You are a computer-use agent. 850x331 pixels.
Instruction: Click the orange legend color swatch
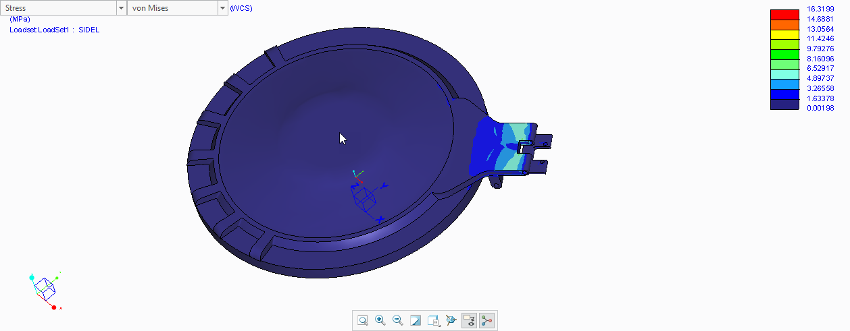tap(784, 24)
